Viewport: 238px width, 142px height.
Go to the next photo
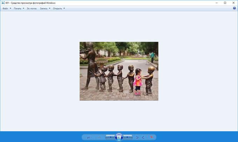click(x=128, y=137)
